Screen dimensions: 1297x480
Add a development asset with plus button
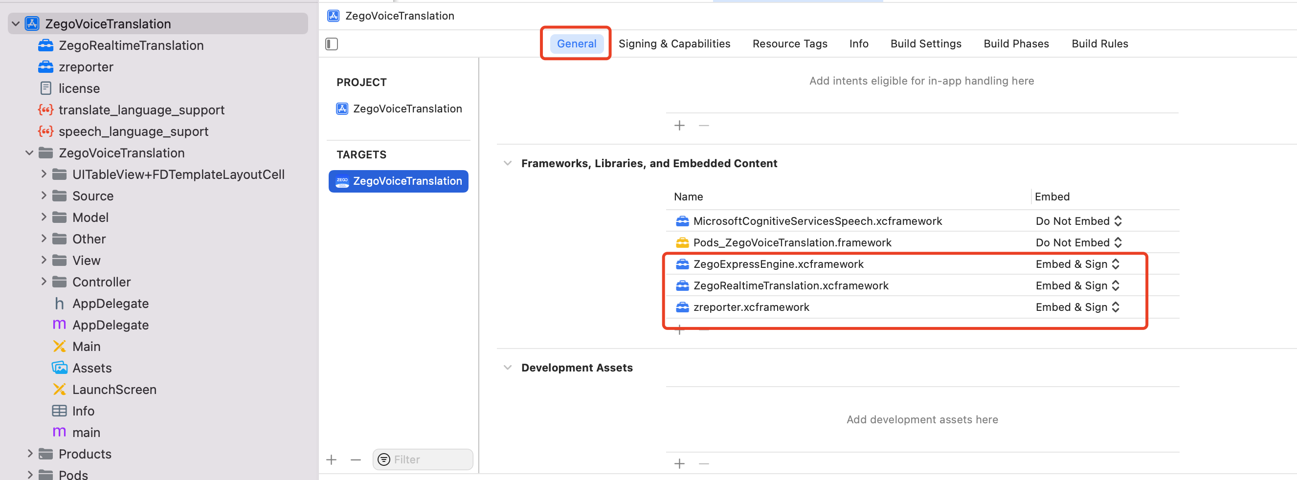pos(680,463)
